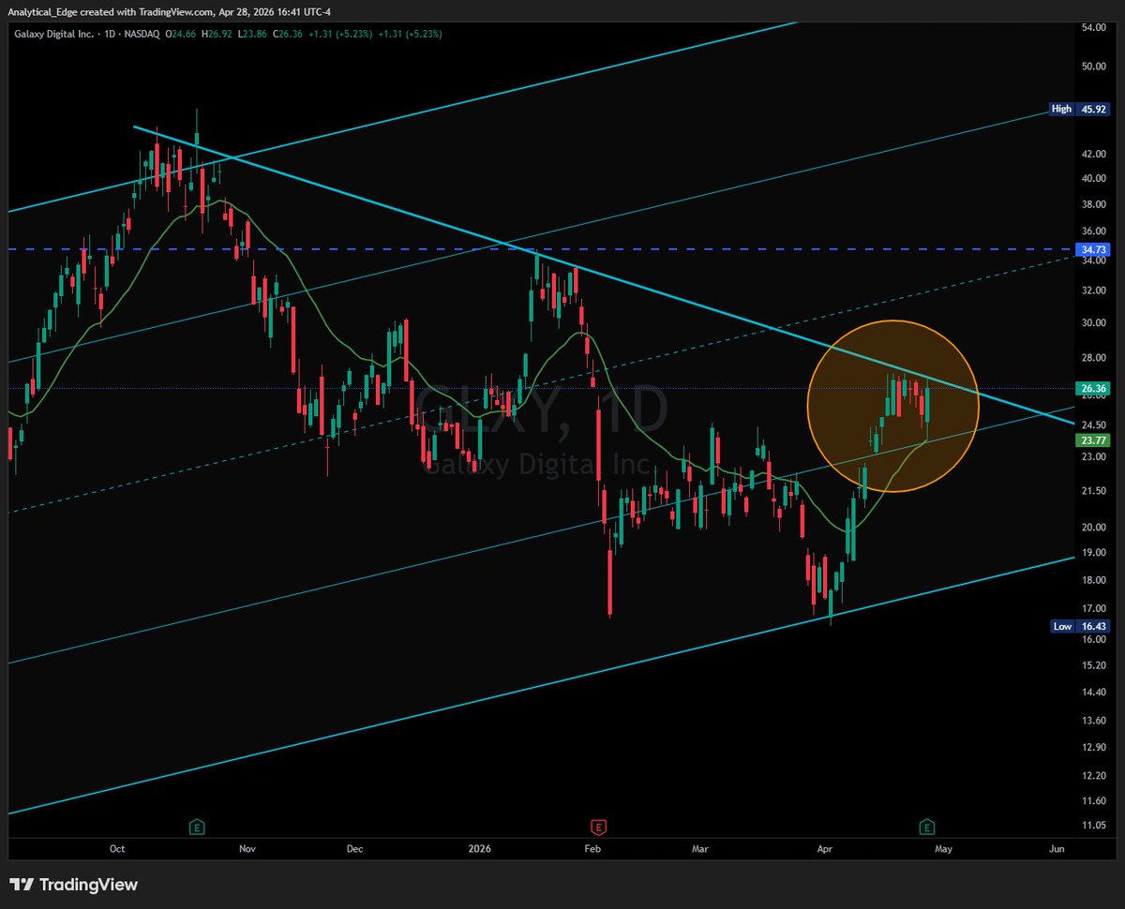Click the 13.60 price axis value
Image resolution: width=1125 pixels, height=909 pixels.
1093,721
